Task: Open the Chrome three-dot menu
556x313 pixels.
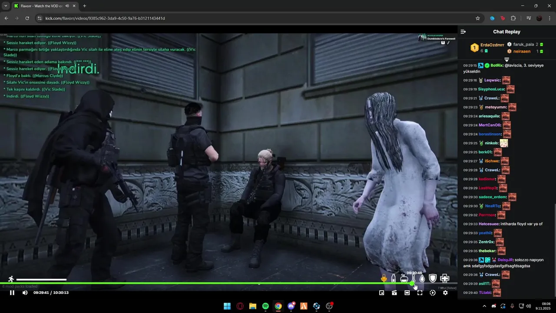Action: coord(550,18)
